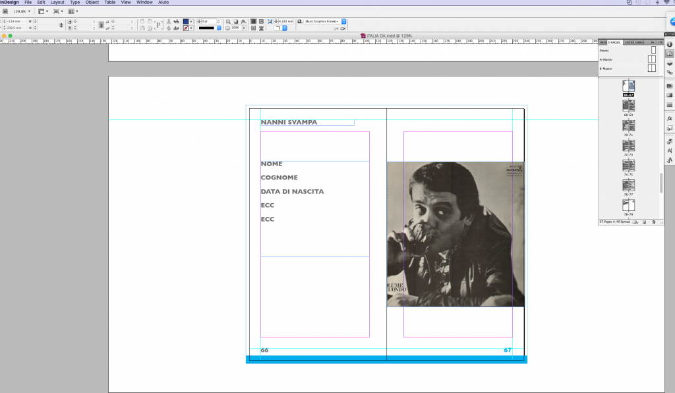Click the Select Container icon
The image size is (675, 393).
[169, 22]
